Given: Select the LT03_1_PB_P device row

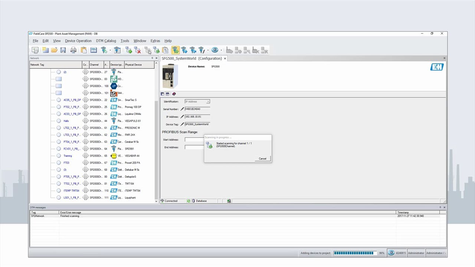Looking at the screenshot, I should point(92,135).
